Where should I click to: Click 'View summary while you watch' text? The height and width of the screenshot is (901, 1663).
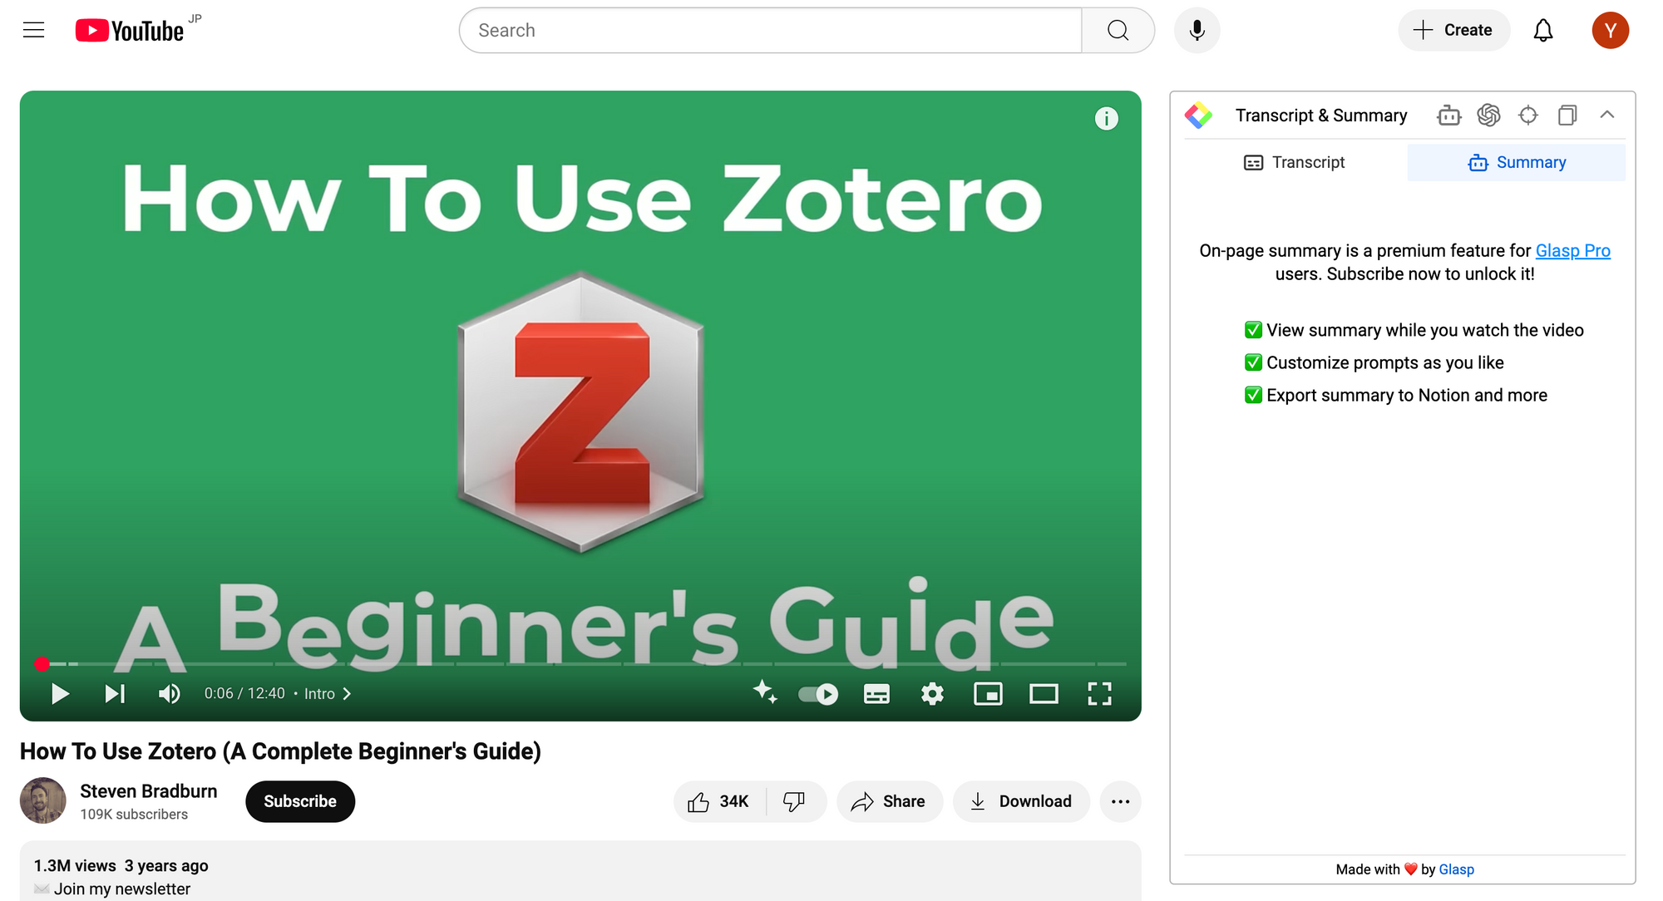(x=1424, y=330)
